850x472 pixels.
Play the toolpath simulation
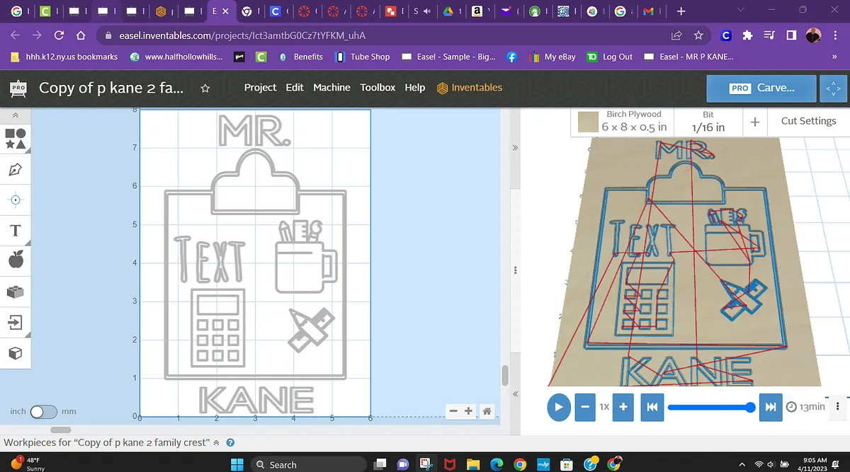click(x=558, y=407)
